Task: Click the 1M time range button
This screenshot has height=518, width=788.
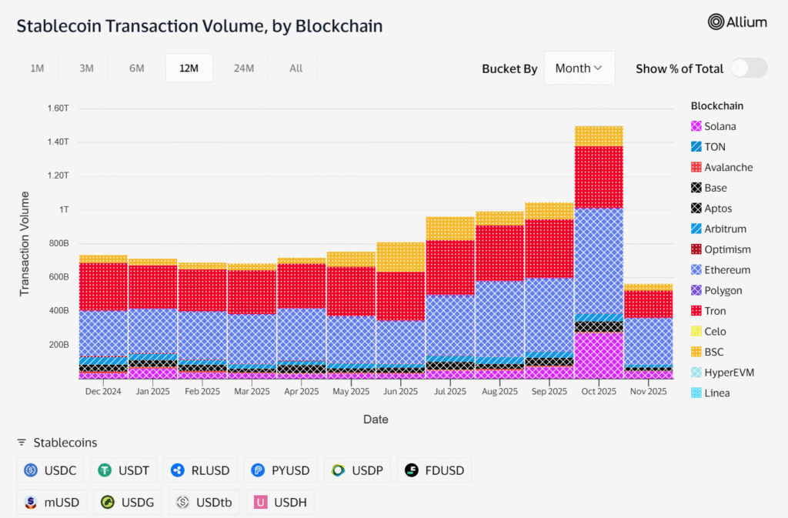Action: pyautogui.click(x=37, y=68)
